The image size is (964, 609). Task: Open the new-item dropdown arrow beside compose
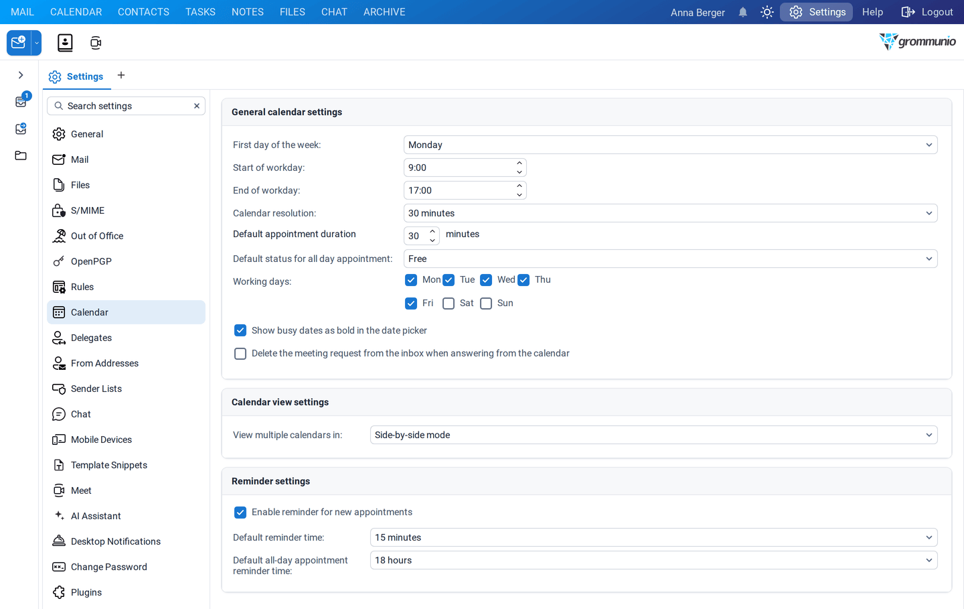(37, 43)
